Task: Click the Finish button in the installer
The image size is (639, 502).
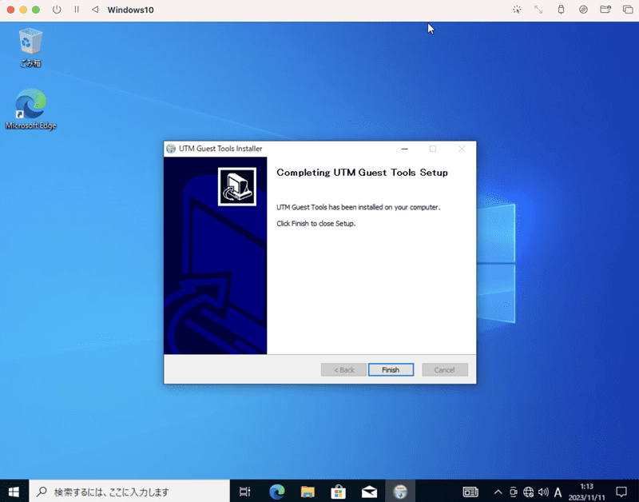Action: coord(391,370)
